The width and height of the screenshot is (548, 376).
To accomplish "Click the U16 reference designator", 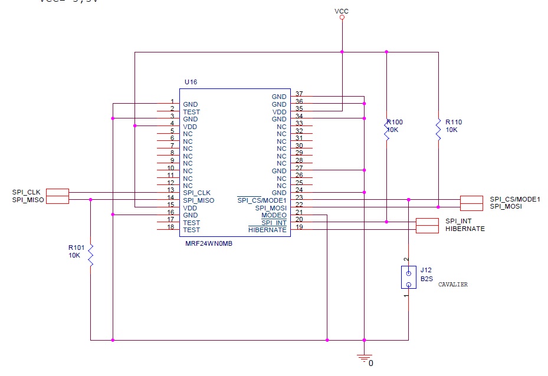I will click(x=191, y=82).
